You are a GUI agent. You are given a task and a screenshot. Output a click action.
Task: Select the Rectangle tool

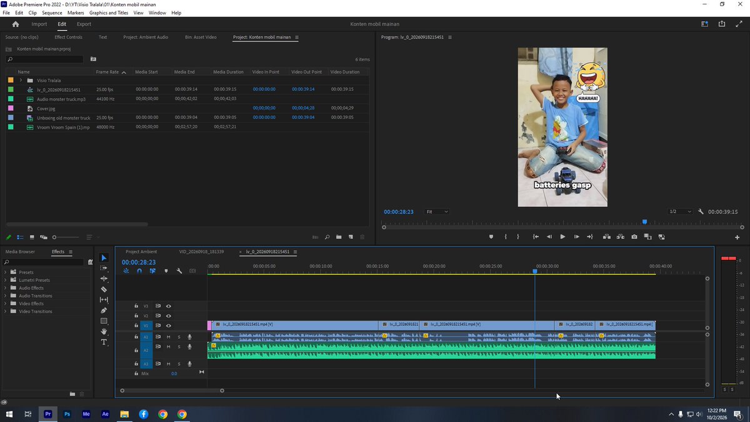[x=104, y=321]
